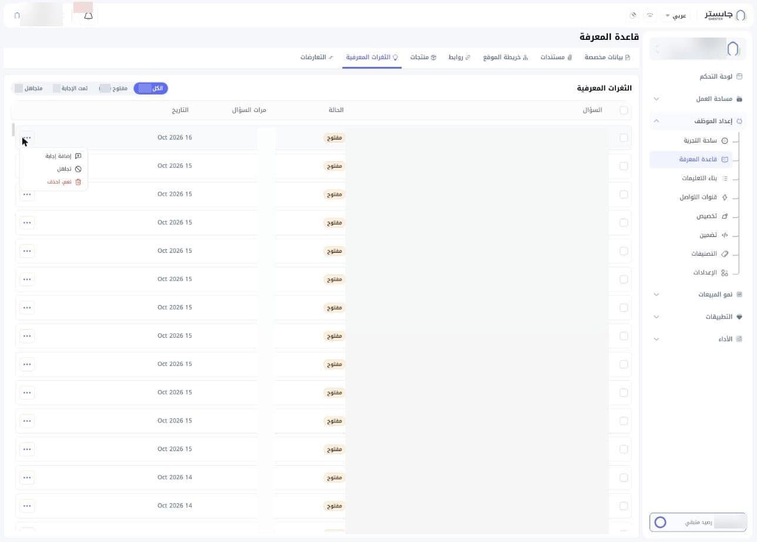Click the التصنيفات tag icon in the sidebar
Image resolution: width=757 pixels, height=542 pixels.
click(x=725, y=254)
